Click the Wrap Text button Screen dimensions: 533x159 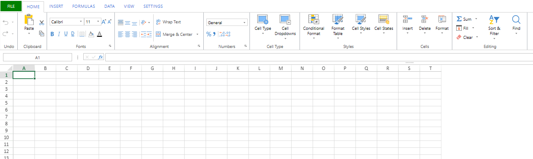pos(168,22)
